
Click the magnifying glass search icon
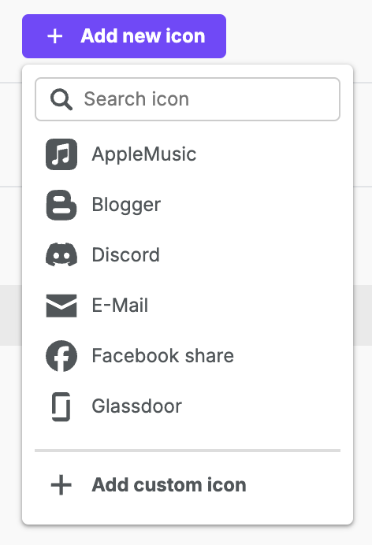tap(61, 99)
